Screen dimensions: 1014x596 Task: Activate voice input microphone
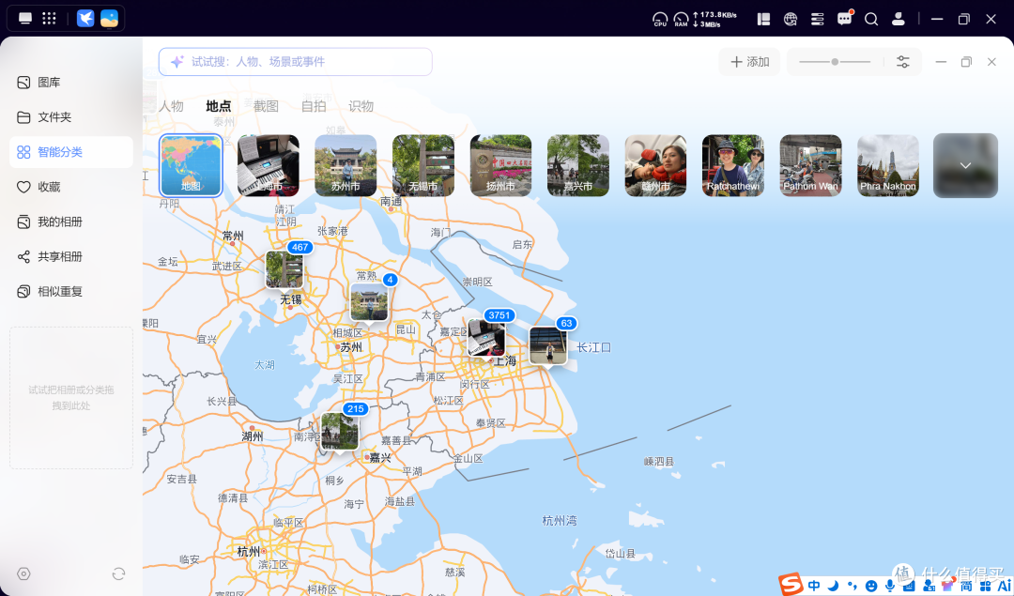click(890, 586)
